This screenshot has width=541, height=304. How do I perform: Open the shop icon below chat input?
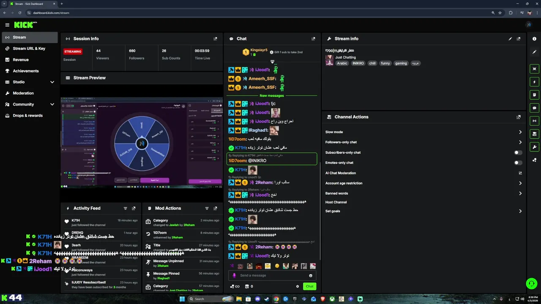[x=246, y=286]
